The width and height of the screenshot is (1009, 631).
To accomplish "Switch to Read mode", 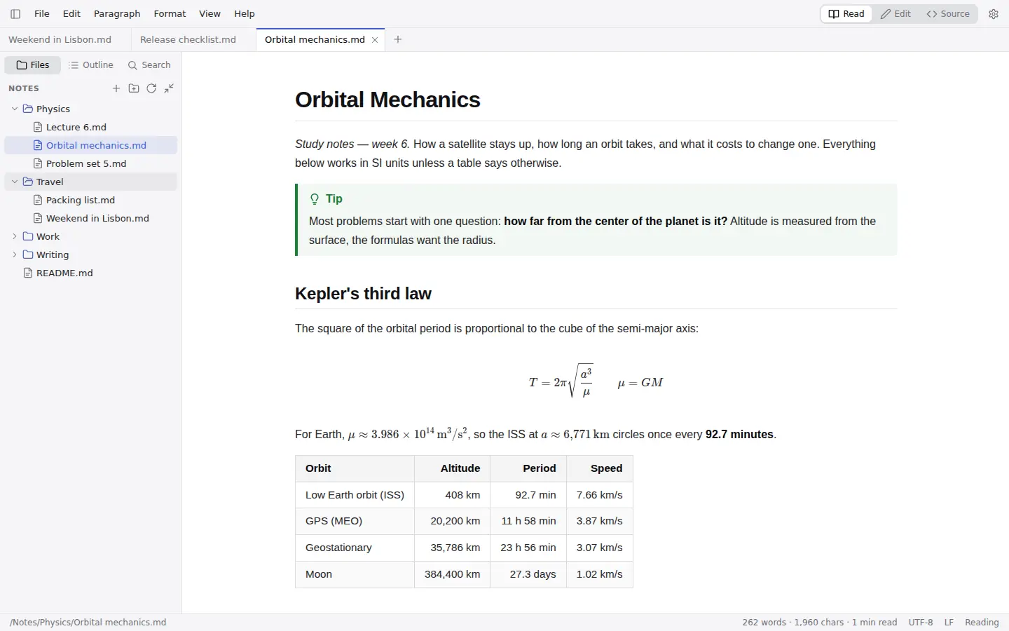I will (846, 14).
